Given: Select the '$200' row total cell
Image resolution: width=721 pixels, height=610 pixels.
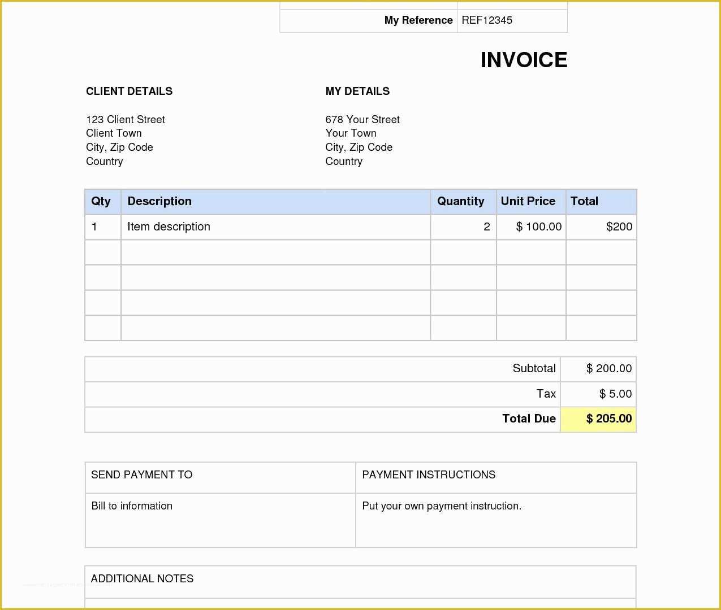Looking at the screenshot, I should click(x=601, y=227).
